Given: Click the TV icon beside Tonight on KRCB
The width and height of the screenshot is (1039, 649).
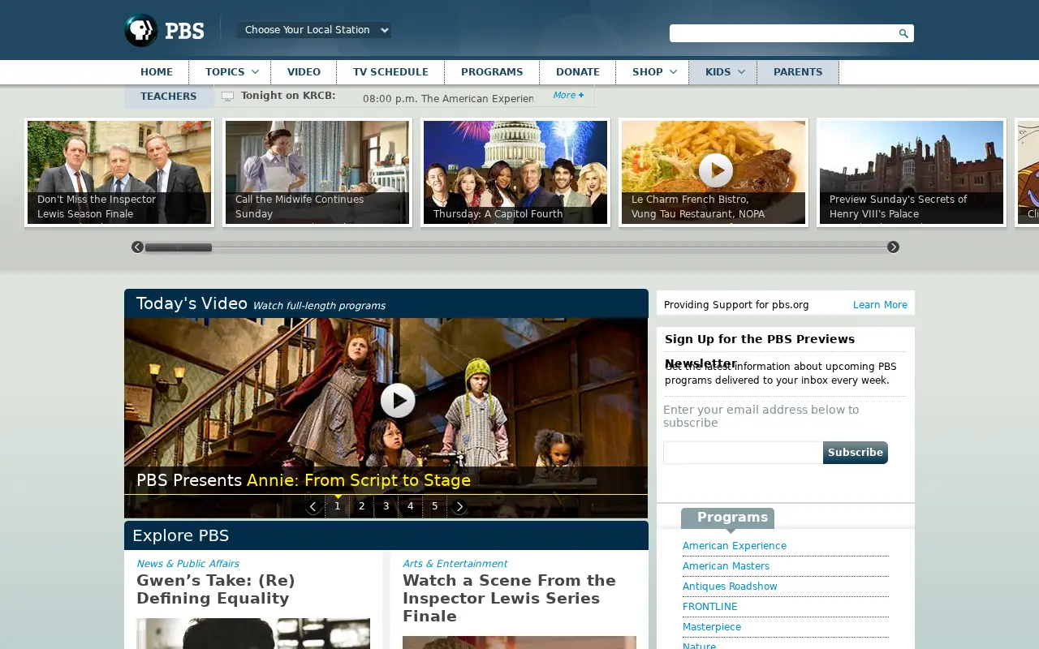Looking at the screenshot, I should (228, 97).
